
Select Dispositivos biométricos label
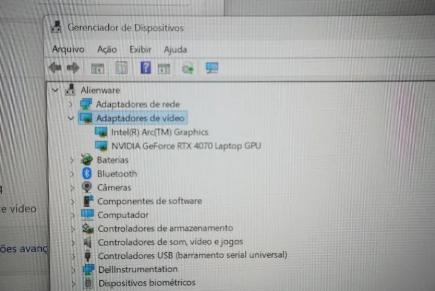click(x=147, y=283)
